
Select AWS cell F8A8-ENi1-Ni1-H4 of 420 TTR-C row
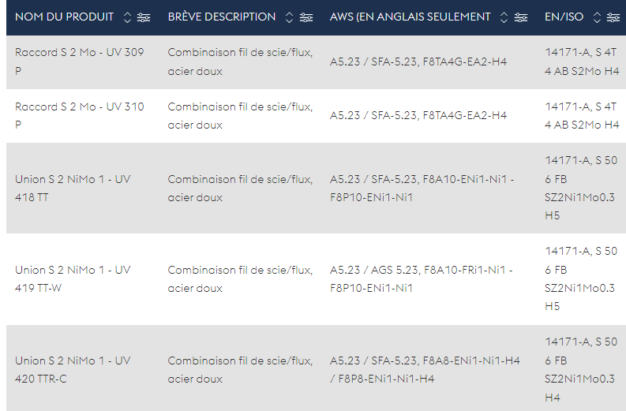pos(425,369)
